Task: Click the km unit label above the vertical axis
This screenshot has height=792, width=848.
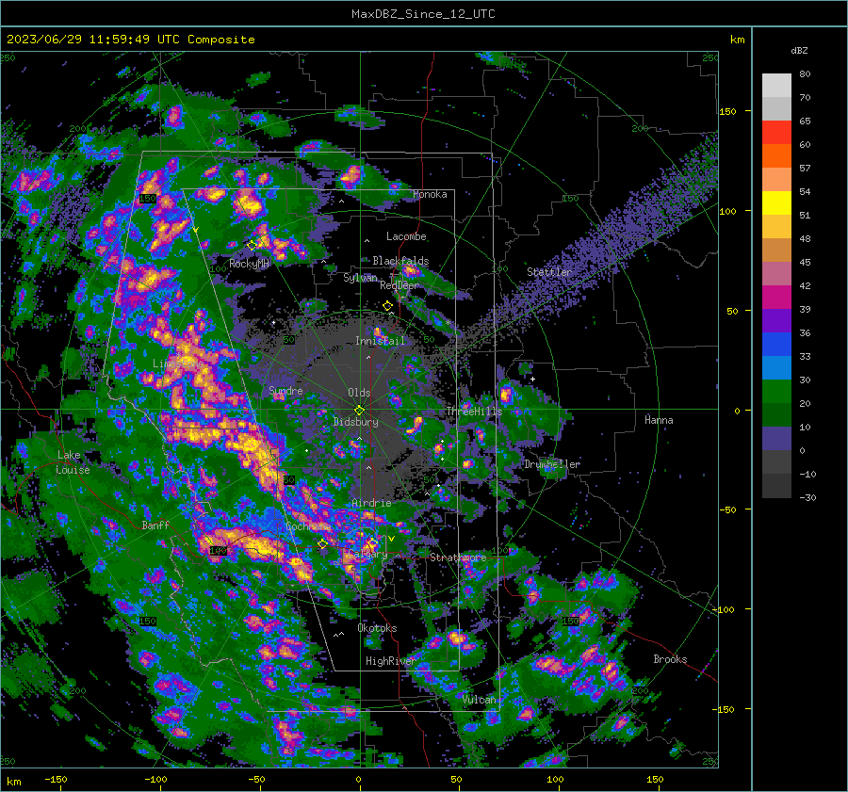Action: pos(737,40)
